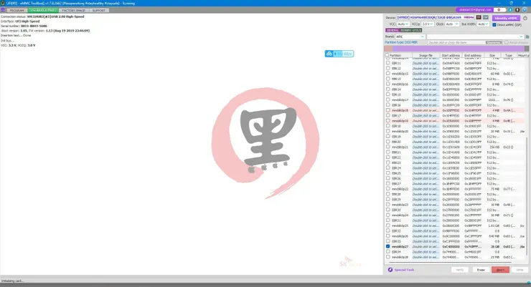Uncheck the mmcblk0p27 partition checkbox
Image resolution: width=531 pixels, height=287 pixels.
pos(387,246)
